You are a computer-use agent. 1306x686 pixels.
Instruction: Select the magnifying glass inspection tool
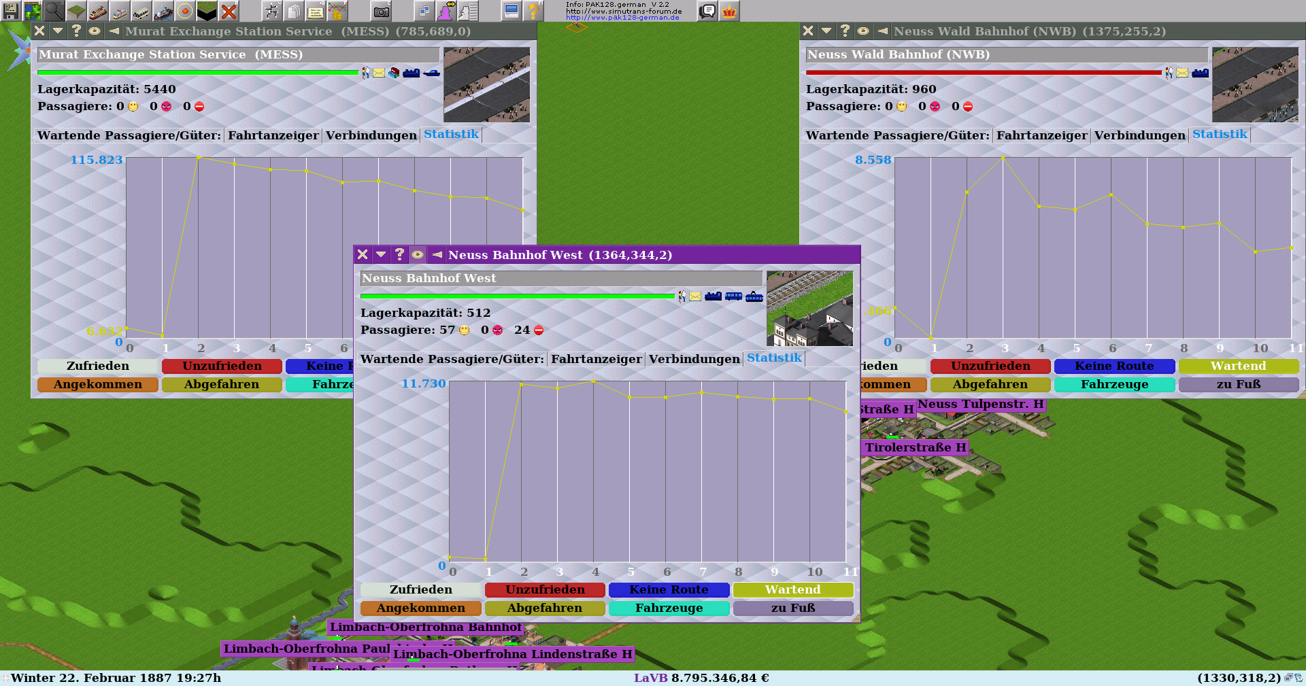[x=54, y=11]
